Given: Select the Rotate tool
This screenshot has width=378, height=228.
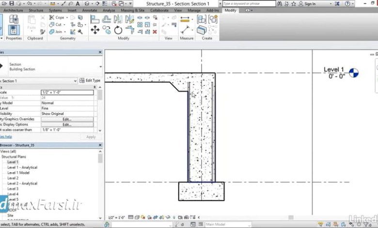Looking at the screenshot, I should [118, 31].
